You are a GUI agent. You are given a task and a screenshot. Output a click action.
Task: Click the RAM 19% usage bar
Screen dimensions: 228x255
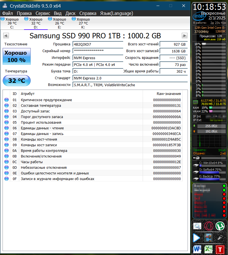click(217, 108)
